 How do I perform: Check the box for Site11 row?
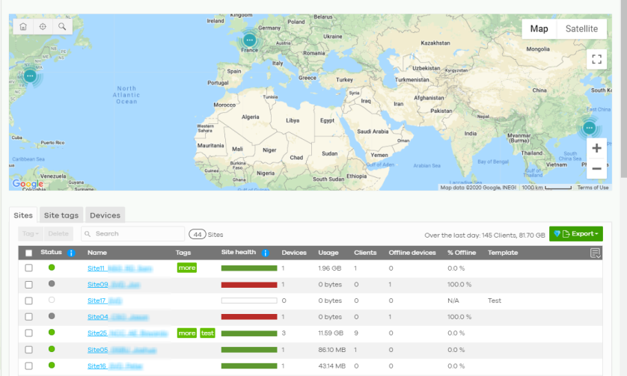[29, 268]
